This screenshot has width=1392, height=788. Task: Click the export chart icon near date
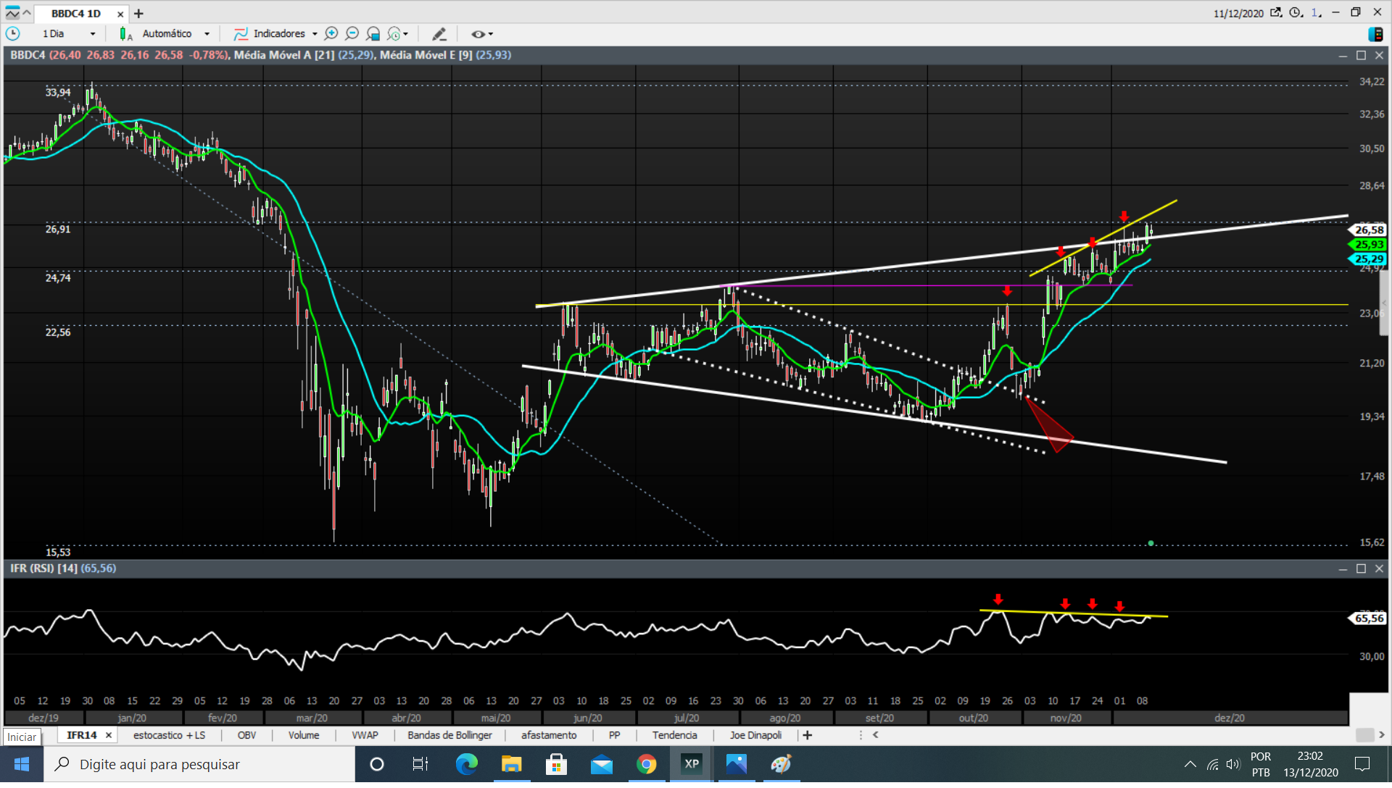pos(1275,13)
